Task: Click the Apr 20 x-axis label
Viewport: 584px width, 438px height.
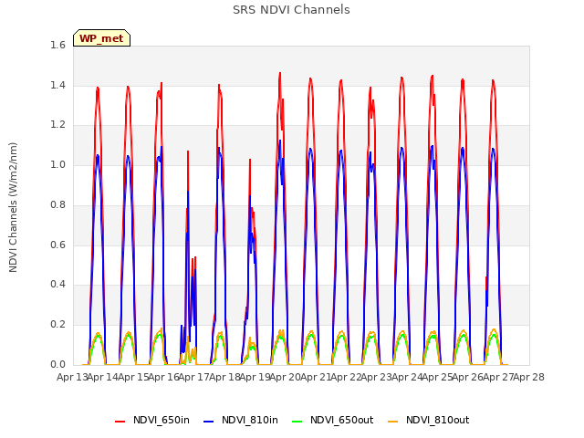Action: tap(286, 378)
